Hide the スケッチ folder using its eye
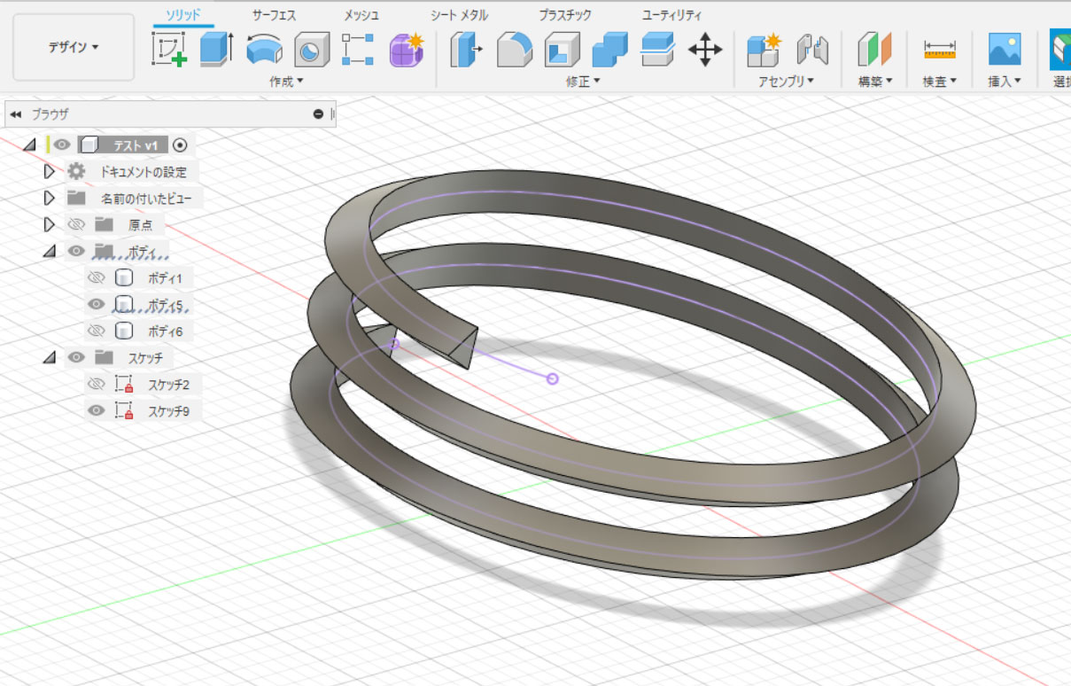Screen dimensions: 1071x686 tap(76, 357)
